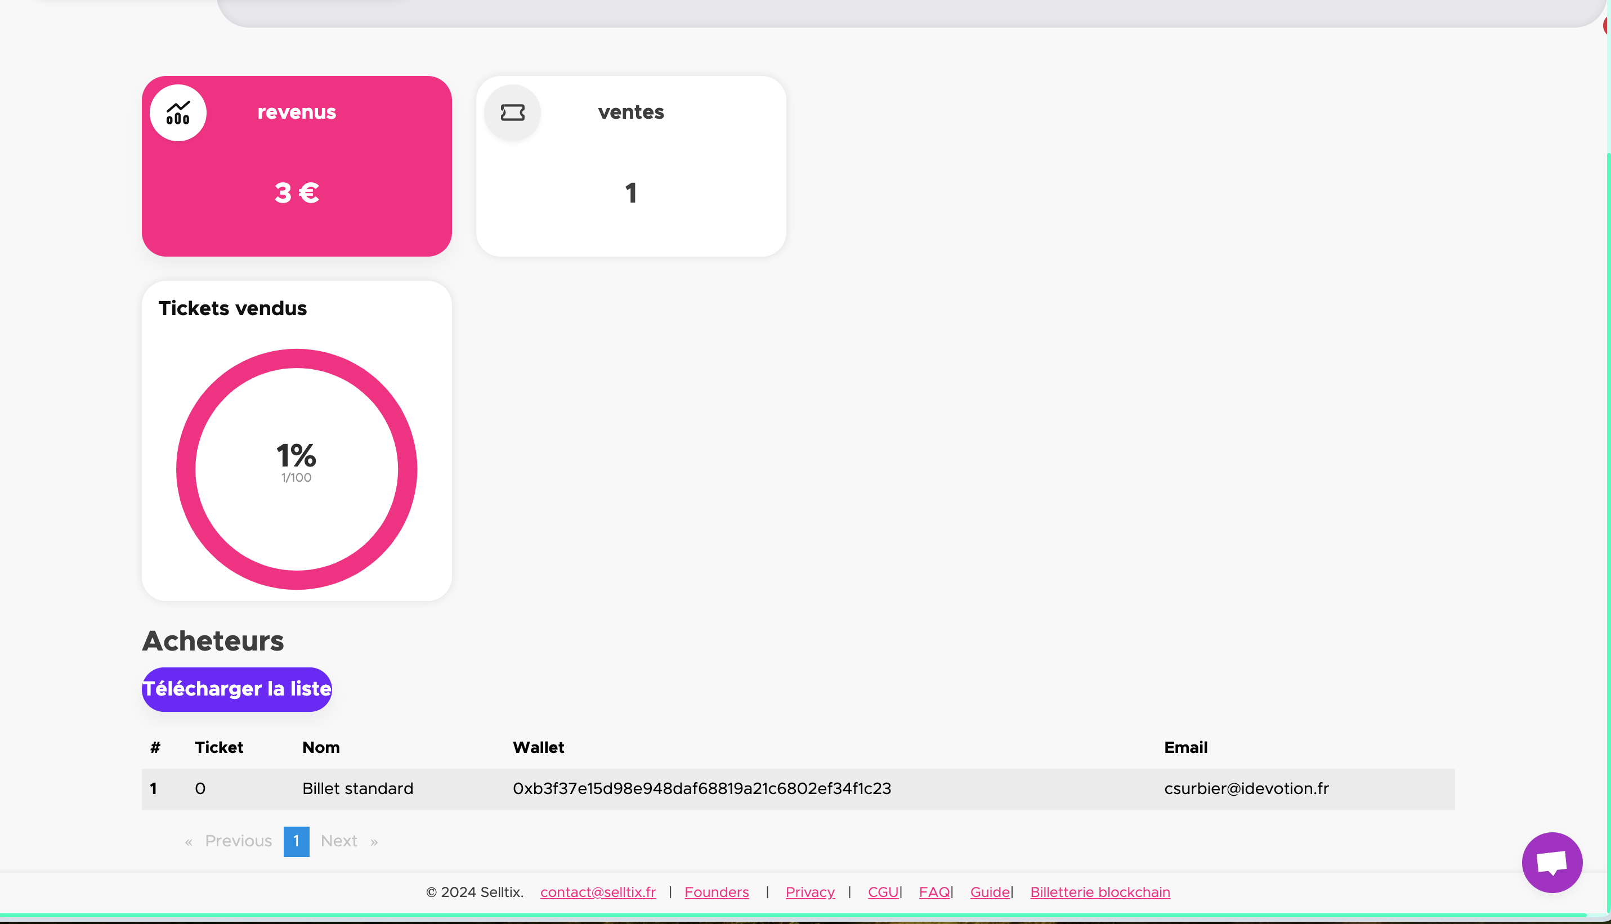Go to Next page

339,841
